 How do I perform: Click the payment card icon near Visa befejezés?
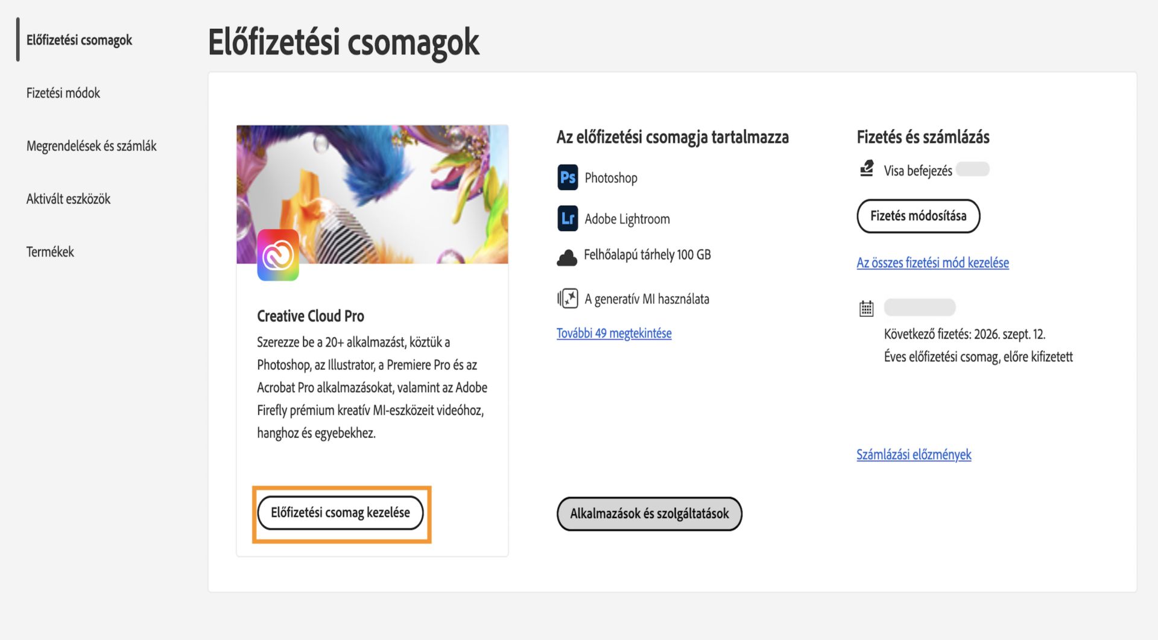point(867,170)
